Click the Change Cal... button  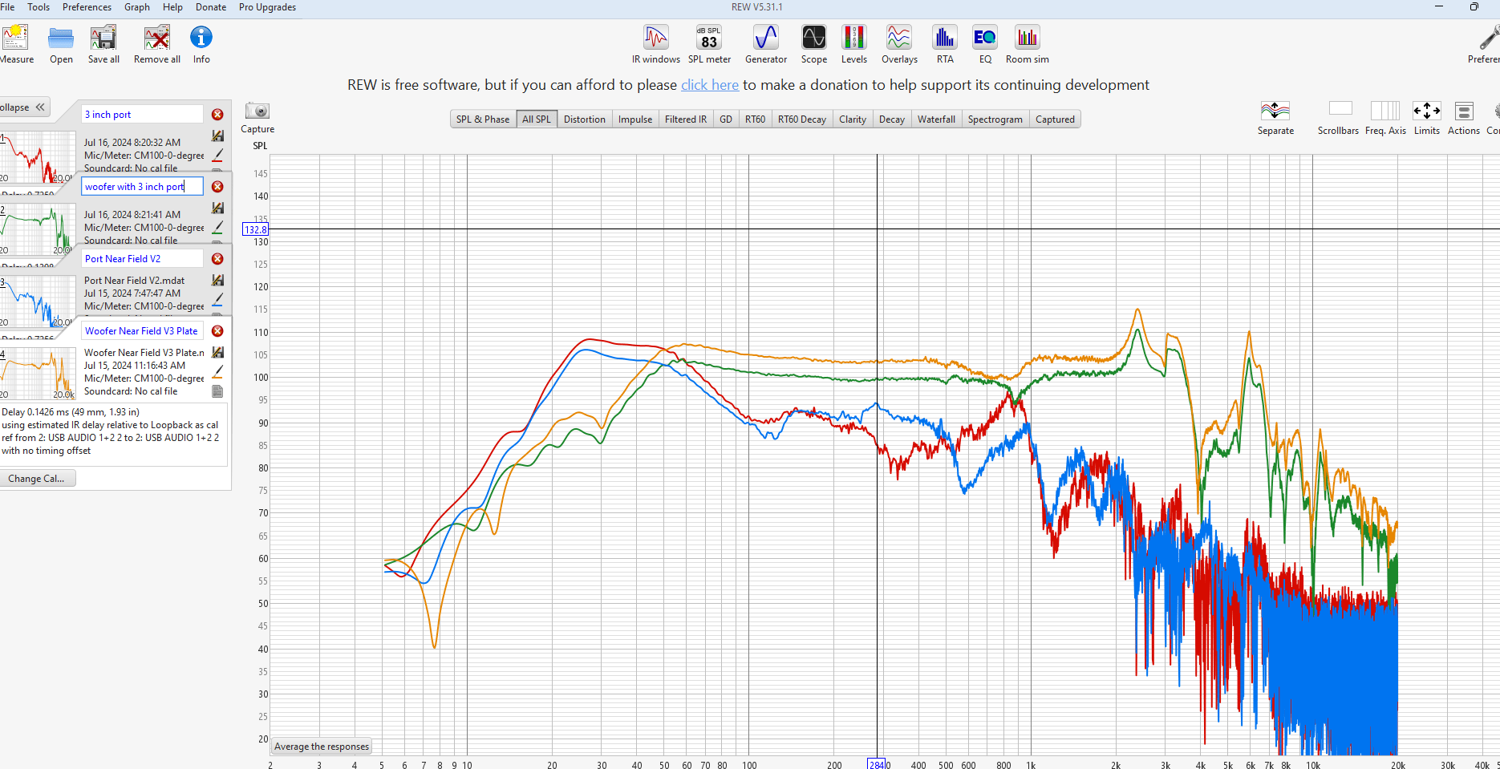coord(37,479)
